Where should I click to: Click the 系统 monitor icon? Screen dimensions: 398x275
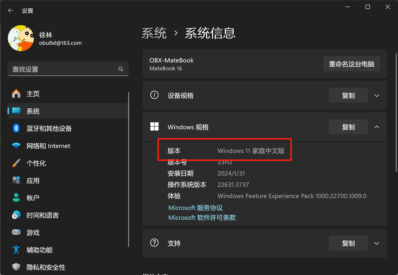tap(16, 111)
